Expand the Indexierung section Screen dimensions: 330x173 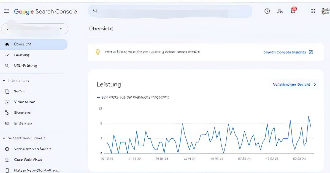click(19, 80)
